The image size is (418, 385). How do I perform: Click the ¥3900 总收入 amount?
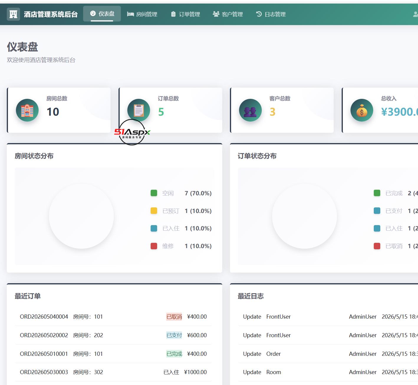399,112
